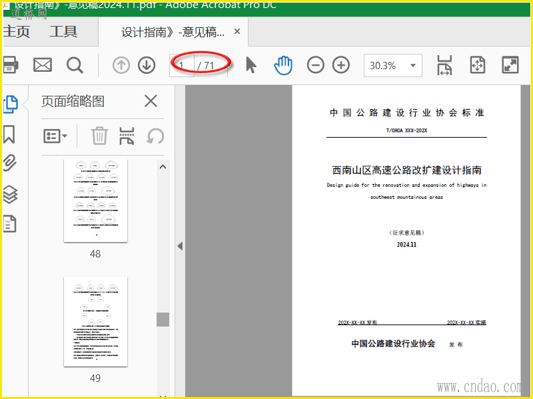This screenshot has height=399, width=533.
Task: Delete selected page with trash icon
Action: (x=99, y=136)
